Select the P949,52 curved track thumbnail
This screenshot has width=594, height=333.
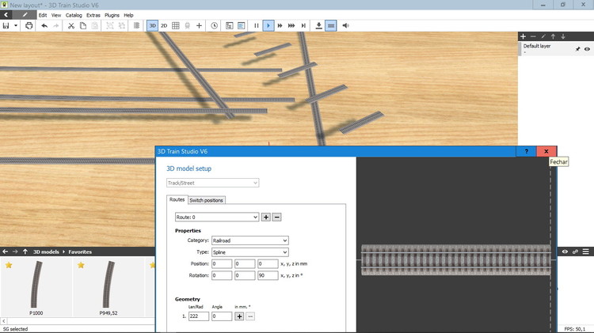point(109,288)
